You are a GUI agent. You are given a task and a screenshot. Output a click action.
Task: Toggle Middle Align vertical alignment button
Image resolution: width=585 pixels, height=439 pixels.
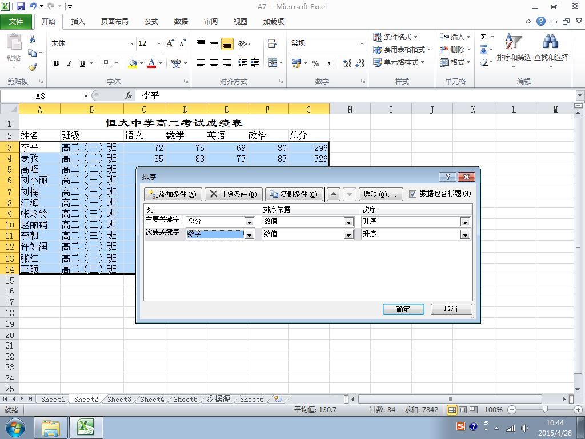(x=214, y=43)
